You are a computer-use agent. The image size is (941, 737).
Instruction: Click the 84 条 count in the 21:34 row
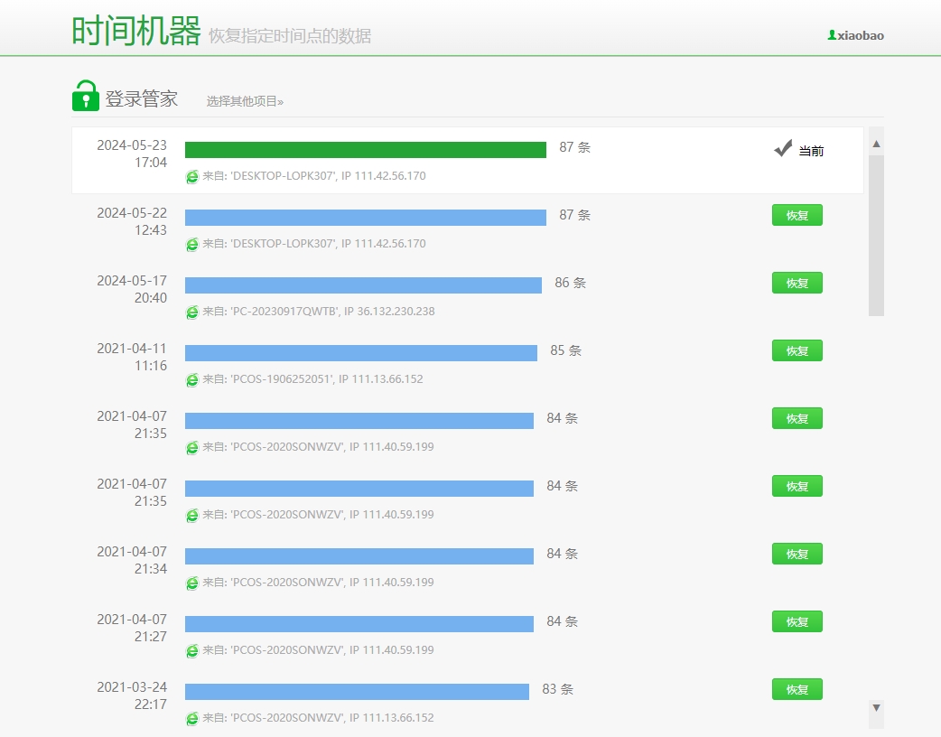click(563, 554)
